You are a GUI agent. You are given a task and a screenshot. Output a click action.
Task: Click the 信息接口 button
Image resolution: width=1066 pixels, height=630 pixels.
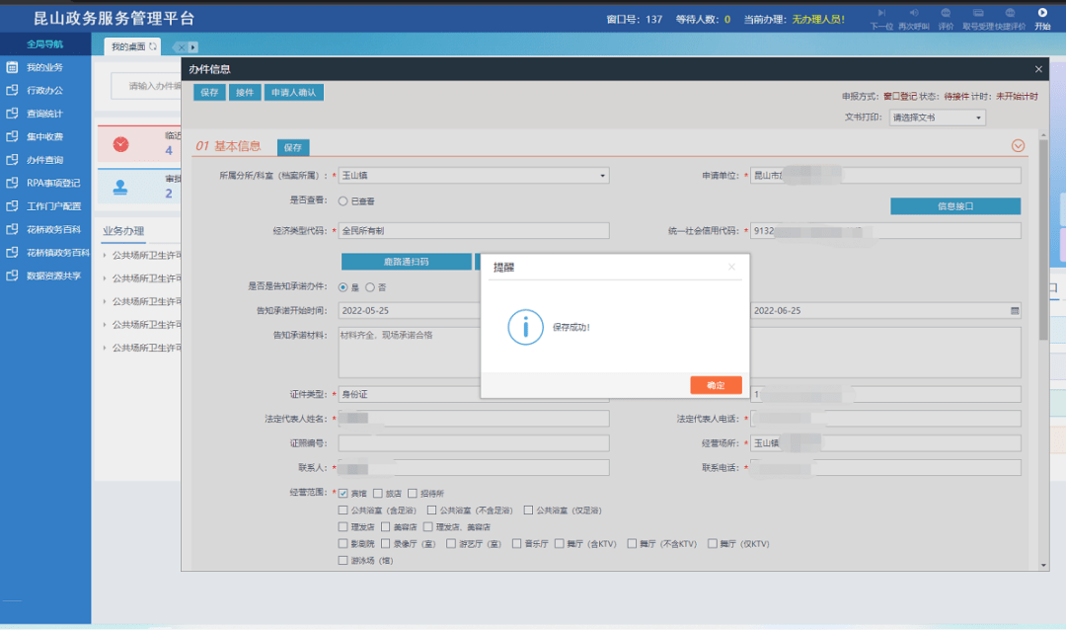coord(954,206)
